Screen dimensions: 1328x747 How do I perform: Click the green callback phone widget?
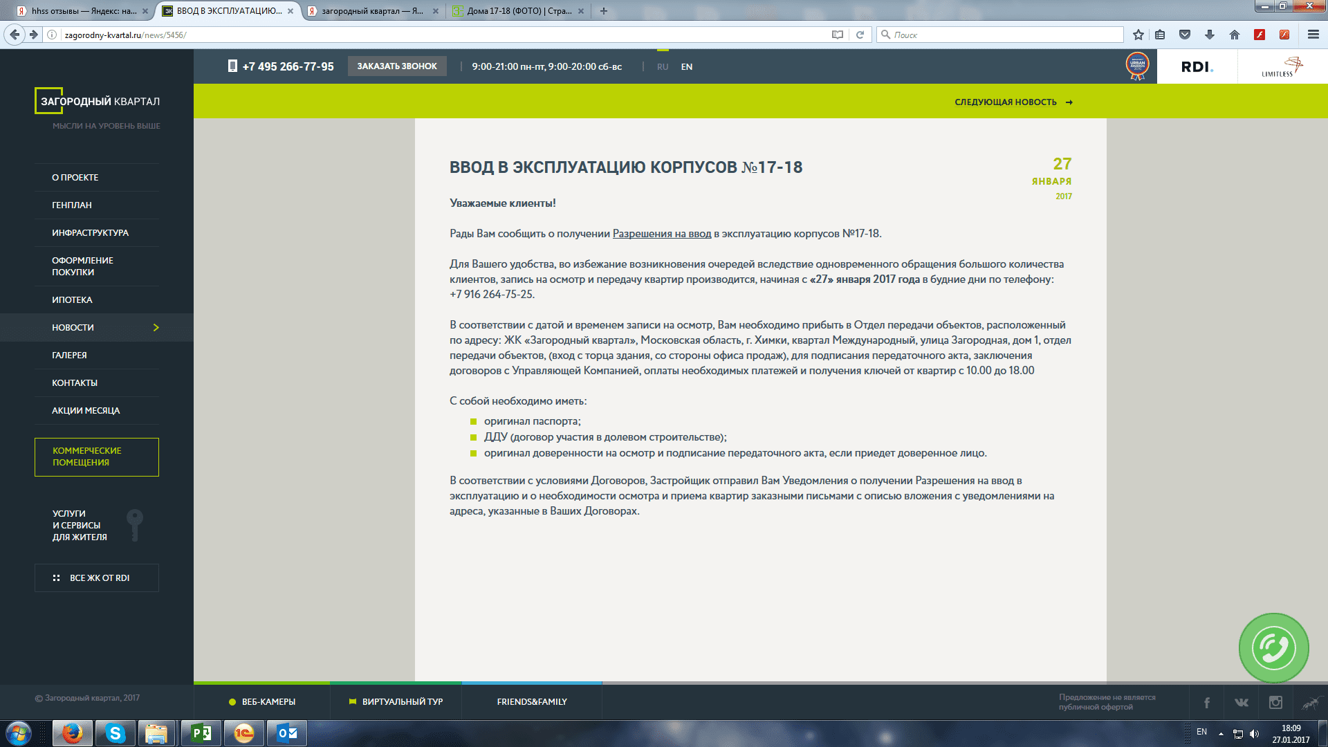coord(1273,648)
